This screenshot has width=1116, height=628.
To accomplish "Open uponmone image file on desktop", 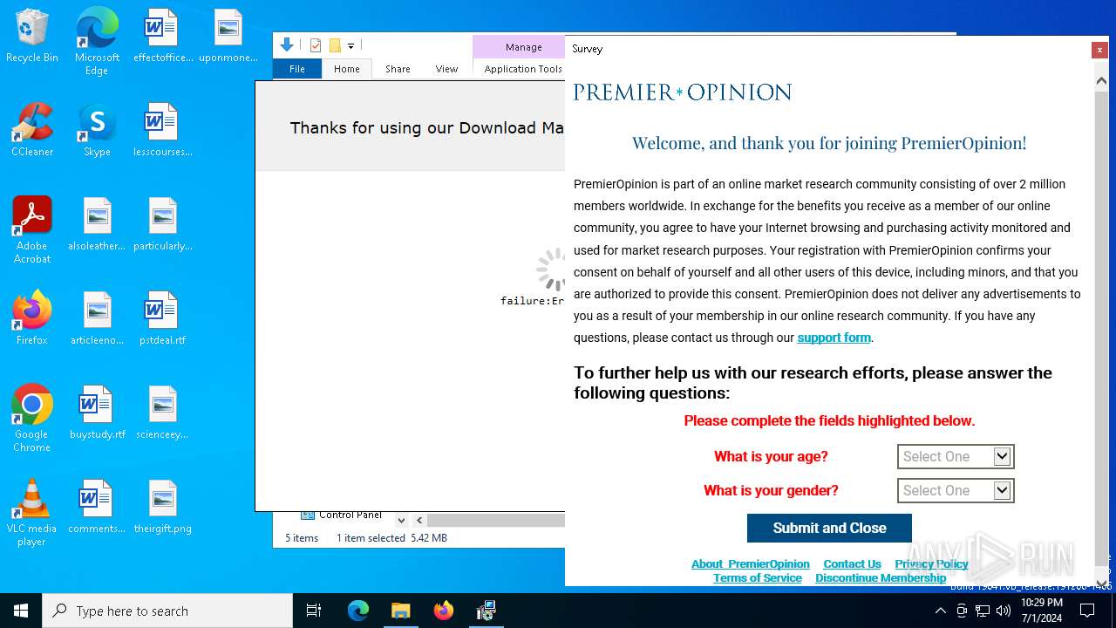I will (228, 37).
